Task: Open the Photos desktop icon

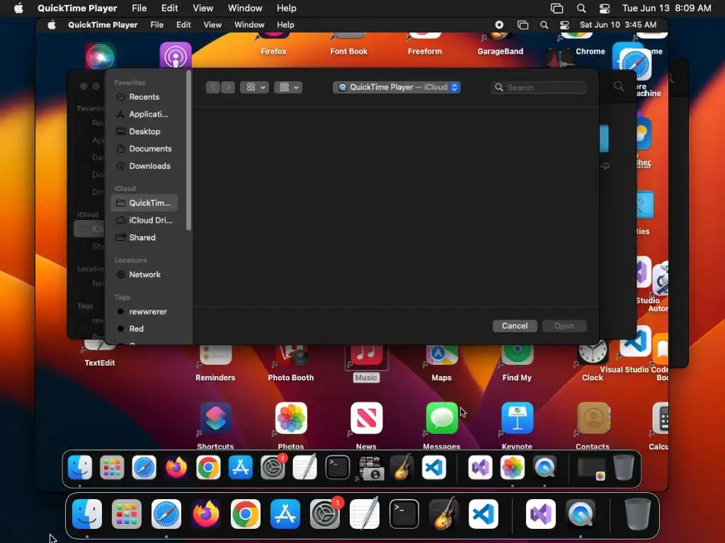Action: pyautogui.click(x=291, y=419)
